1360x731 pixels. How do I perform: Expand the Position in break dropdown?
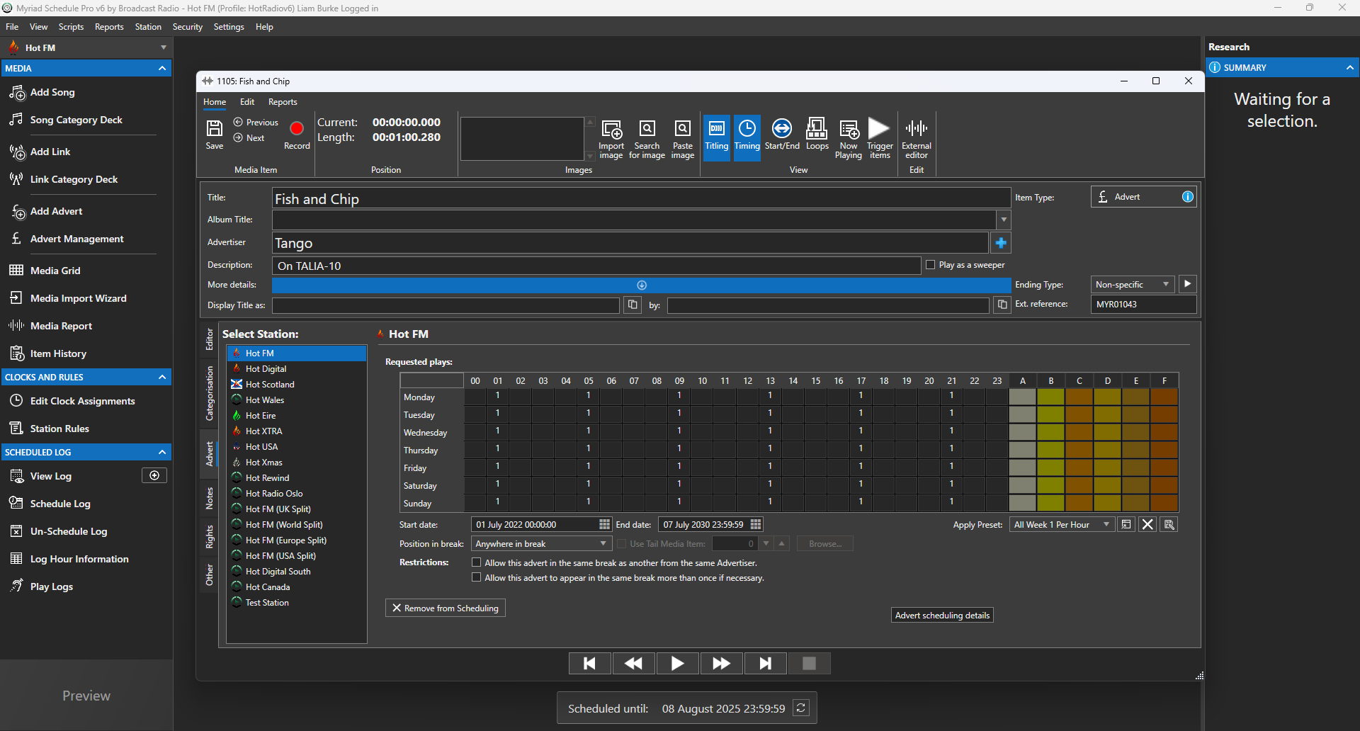[542, 544]
